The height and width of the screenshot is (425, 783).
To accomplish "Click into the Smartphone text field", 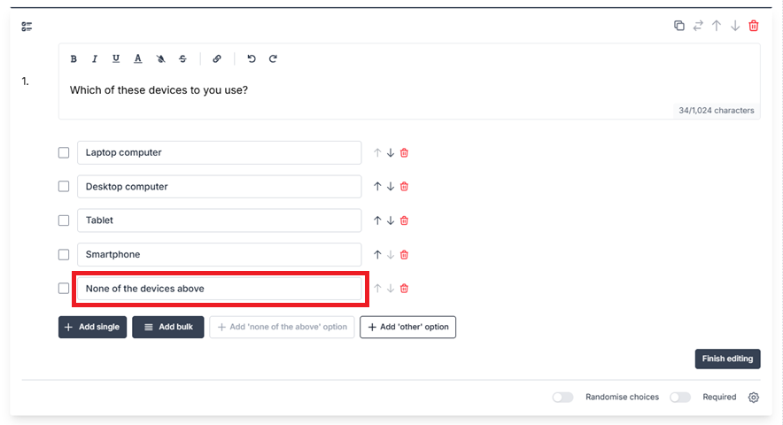I will 219,255.
